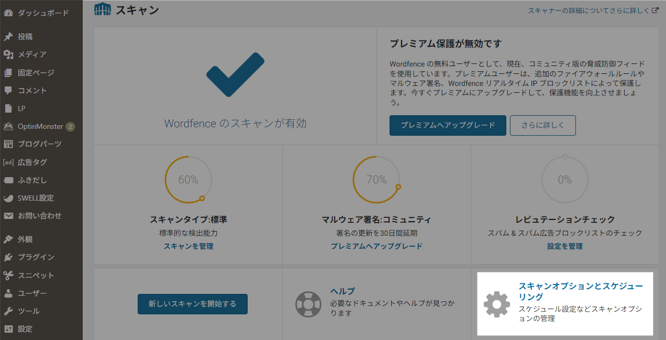
Task: Open the ふきだし icon in sidebar
Action: click(x=8, y=180)
